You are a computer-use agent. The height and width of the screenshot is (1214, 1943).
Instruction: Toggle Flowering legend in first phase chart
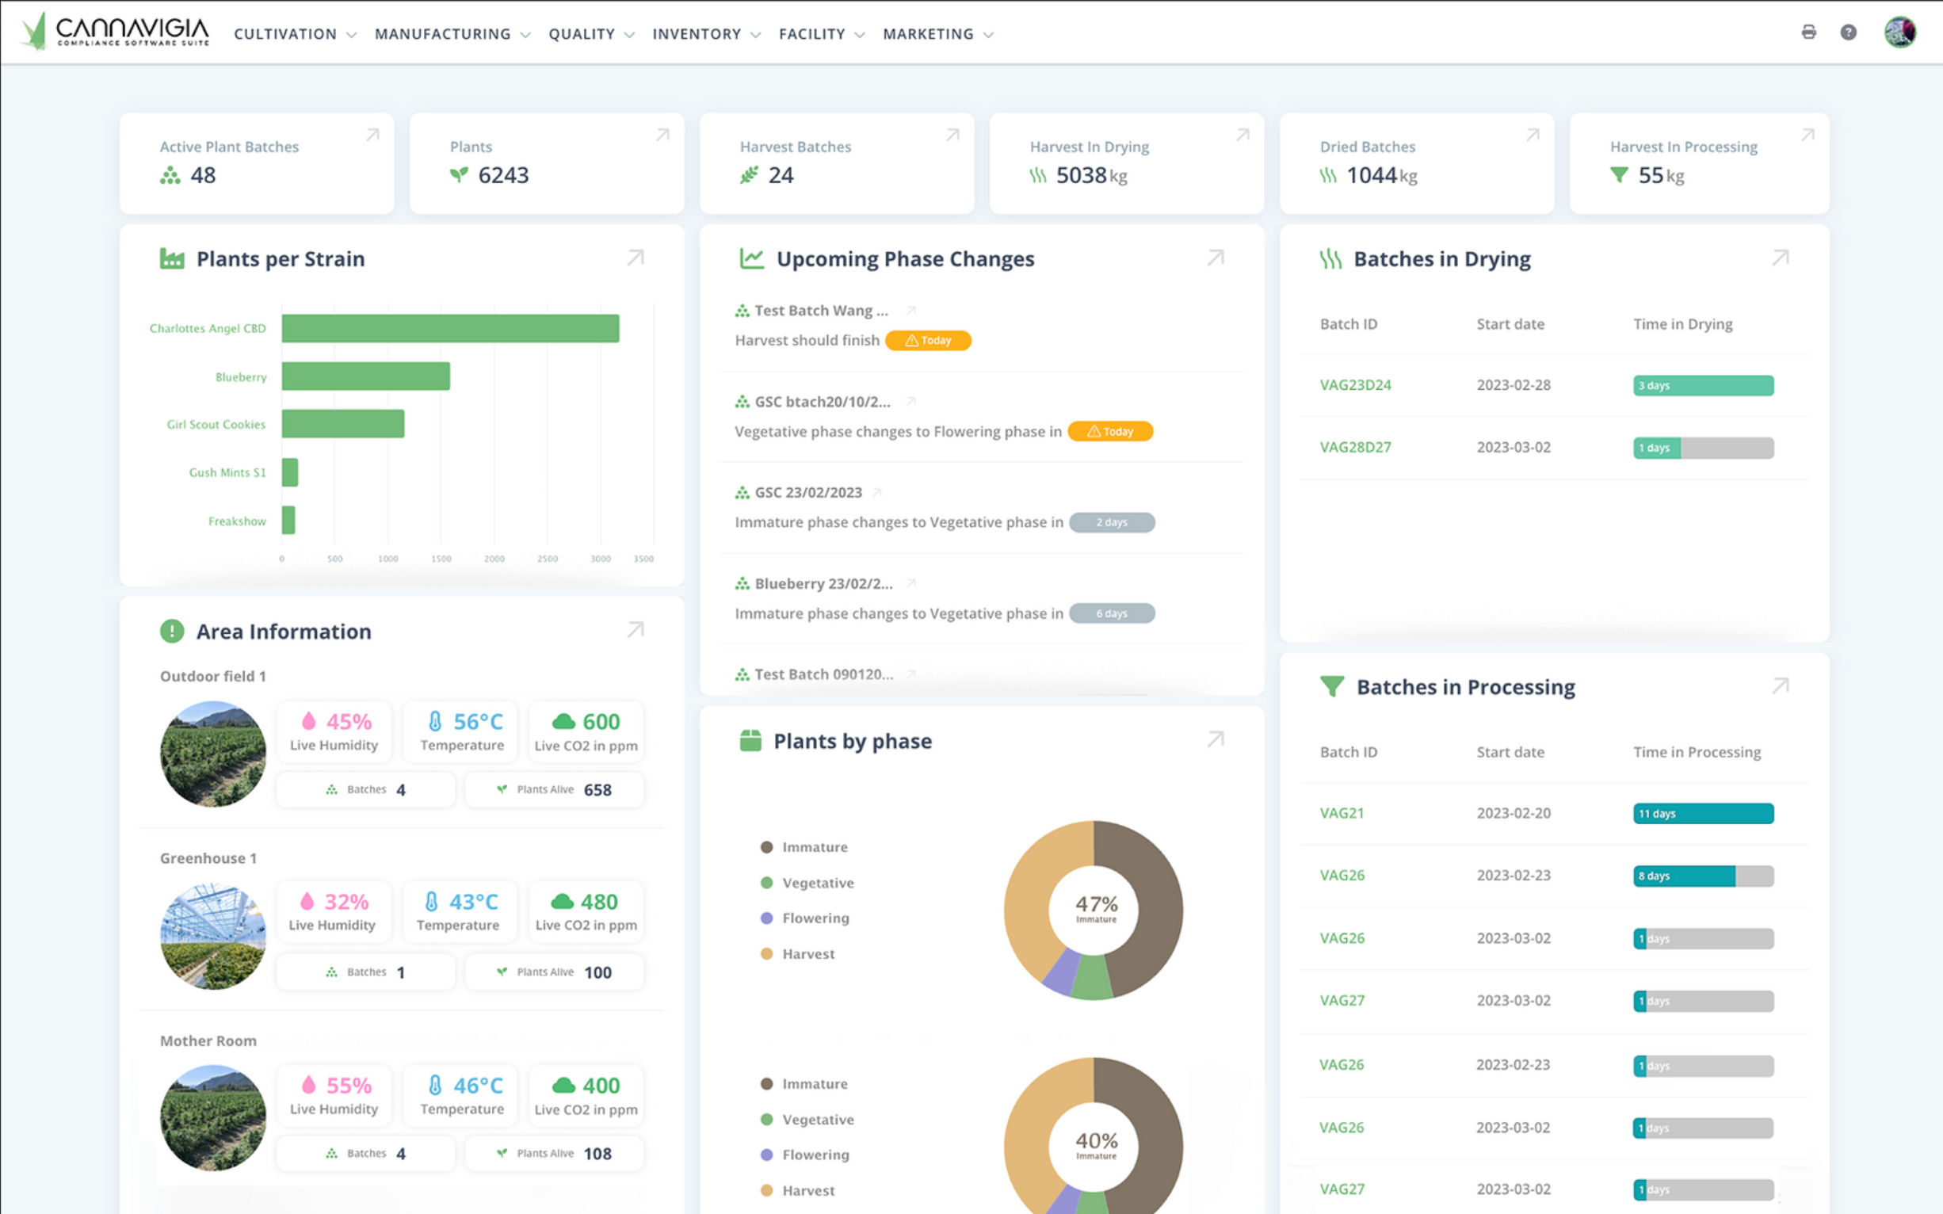click(x=804, y=918)
